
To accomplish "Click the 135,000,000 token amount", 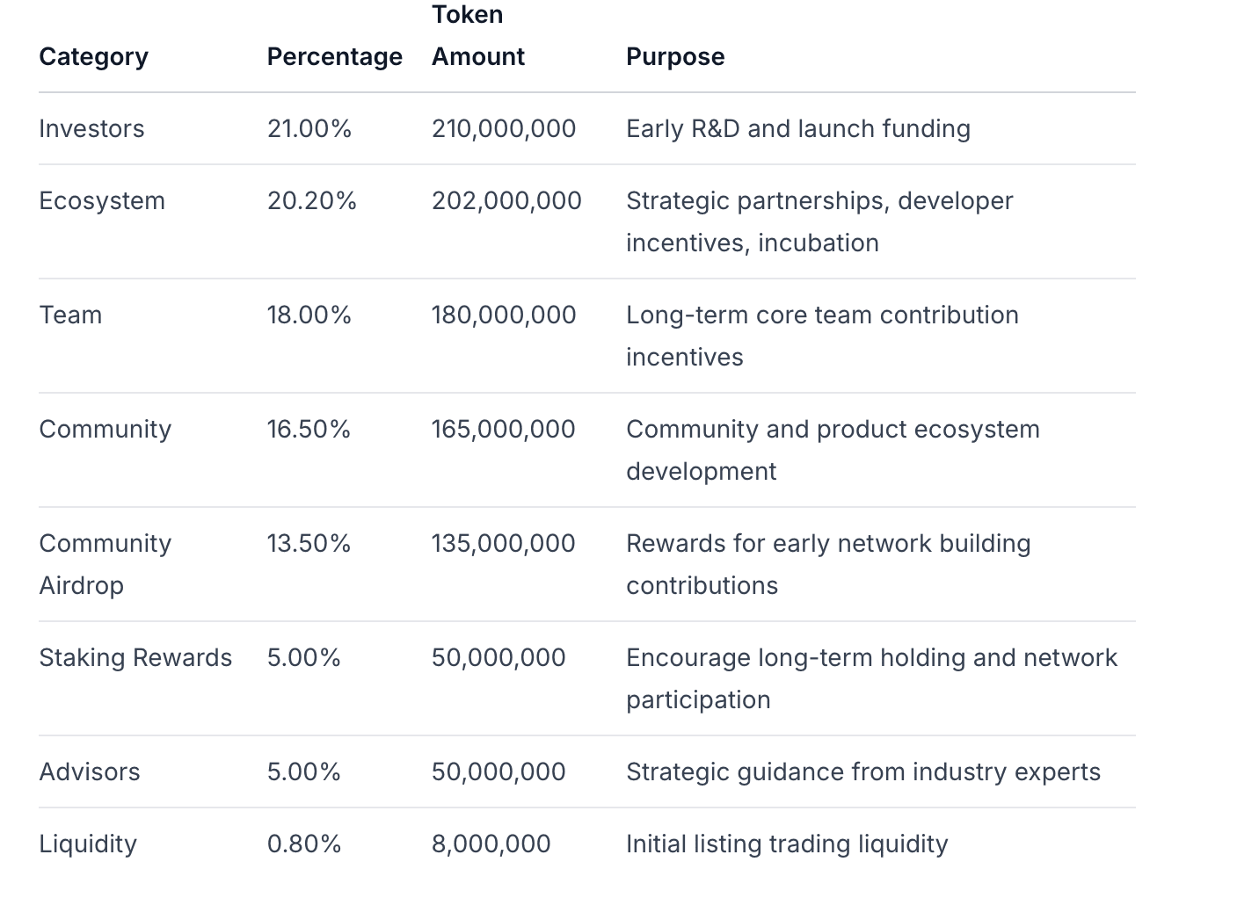I will tap(503, 543).
